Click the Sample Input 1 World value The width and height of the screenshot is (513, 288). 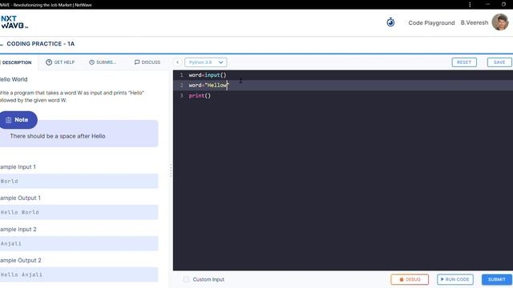(x=79, y=182)
